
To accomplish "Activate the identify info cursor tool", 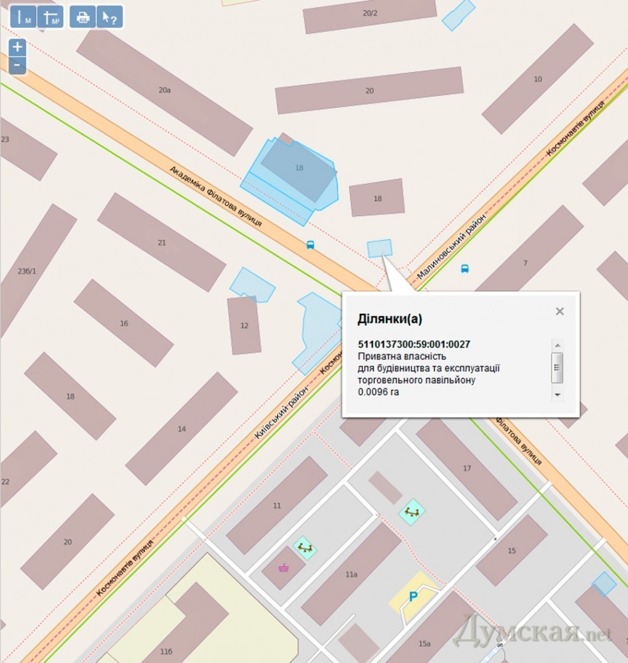I will [x=110, y=17].
